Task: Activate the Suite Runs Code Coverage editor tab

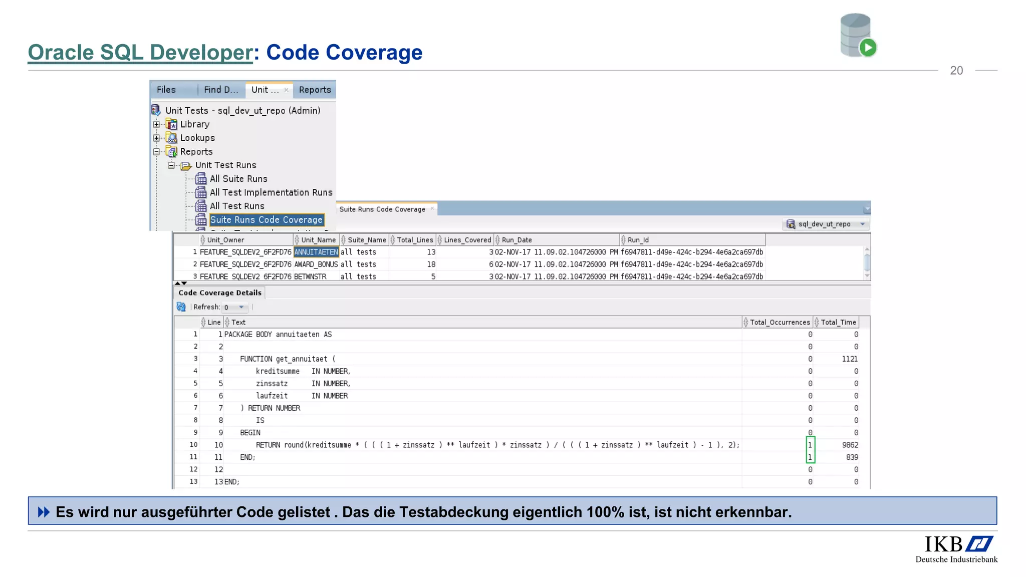Action: click(382, 209)
